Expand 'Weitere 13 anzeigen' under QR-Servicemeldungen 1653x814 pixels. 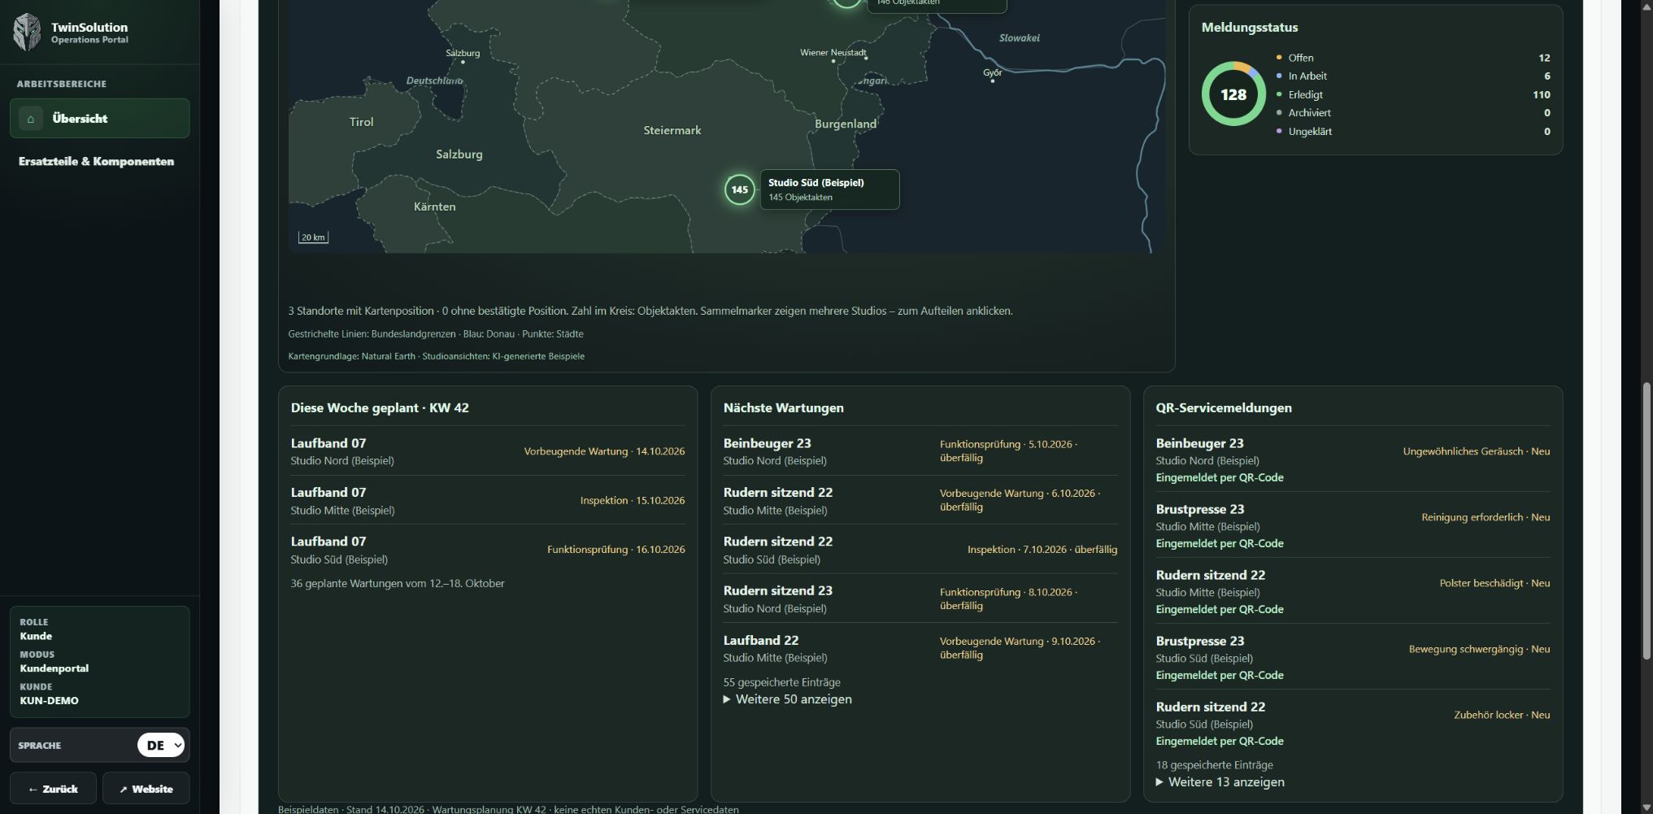[1220, 782]
